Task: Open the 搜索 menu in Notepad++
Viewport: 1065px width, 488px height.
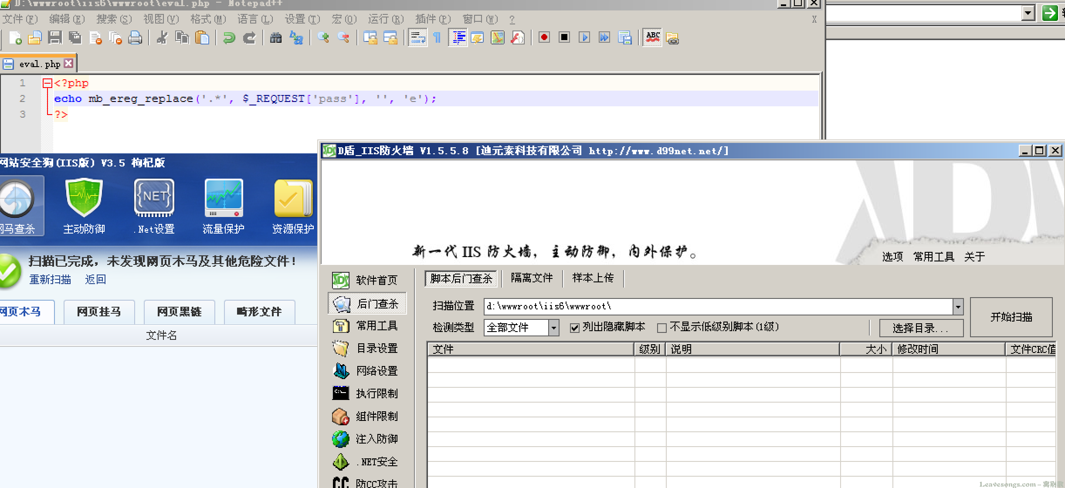Action: 114,19
